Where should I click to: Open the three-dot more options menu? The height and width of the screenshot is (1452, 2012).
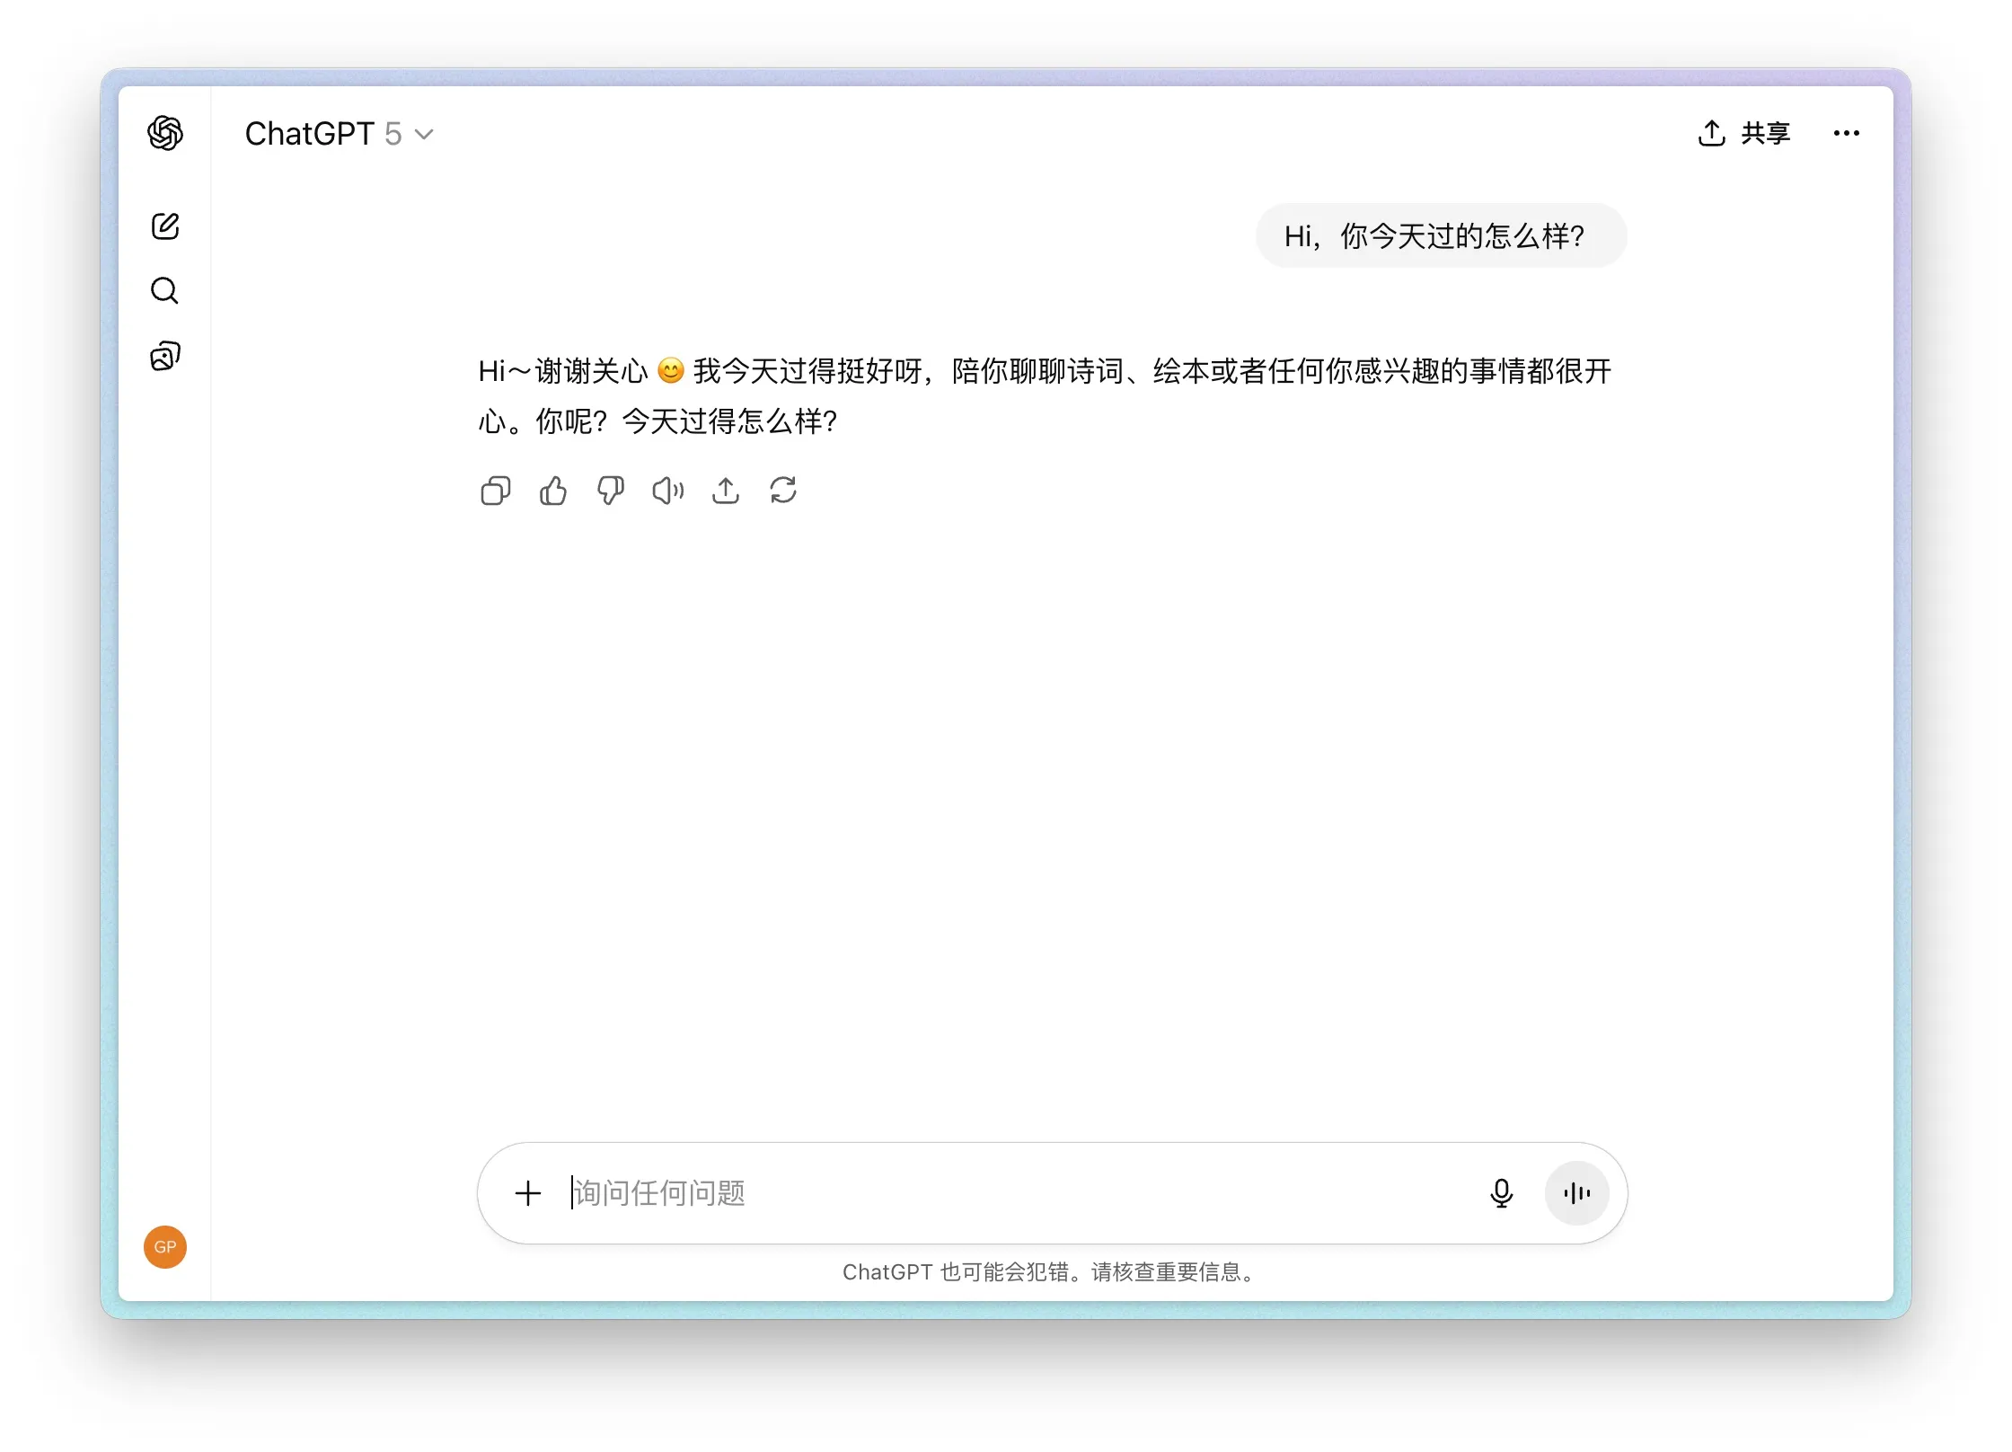click(1847, 133)
